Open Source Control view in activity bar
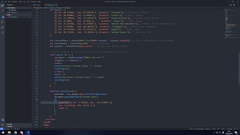240x135 pixels. tap(3, 16)
